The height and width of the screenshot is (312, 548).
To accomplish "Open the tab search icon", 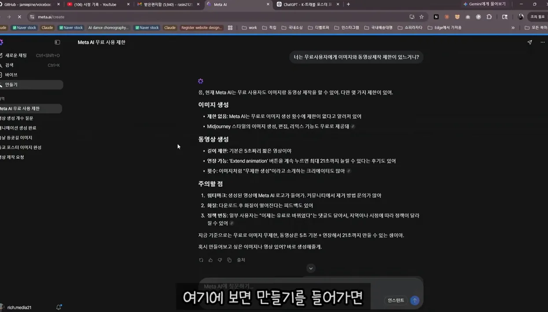I will 505,17.
